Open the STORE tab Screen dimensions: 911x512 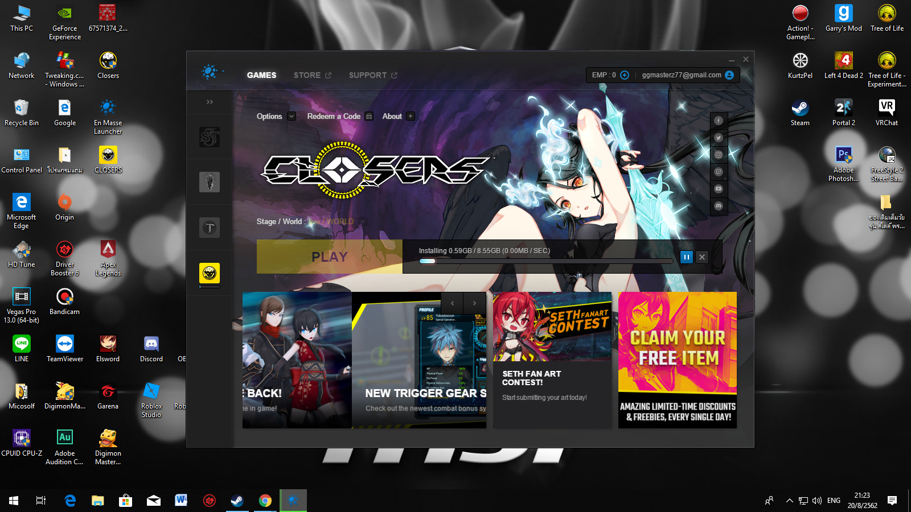point(312,75)
